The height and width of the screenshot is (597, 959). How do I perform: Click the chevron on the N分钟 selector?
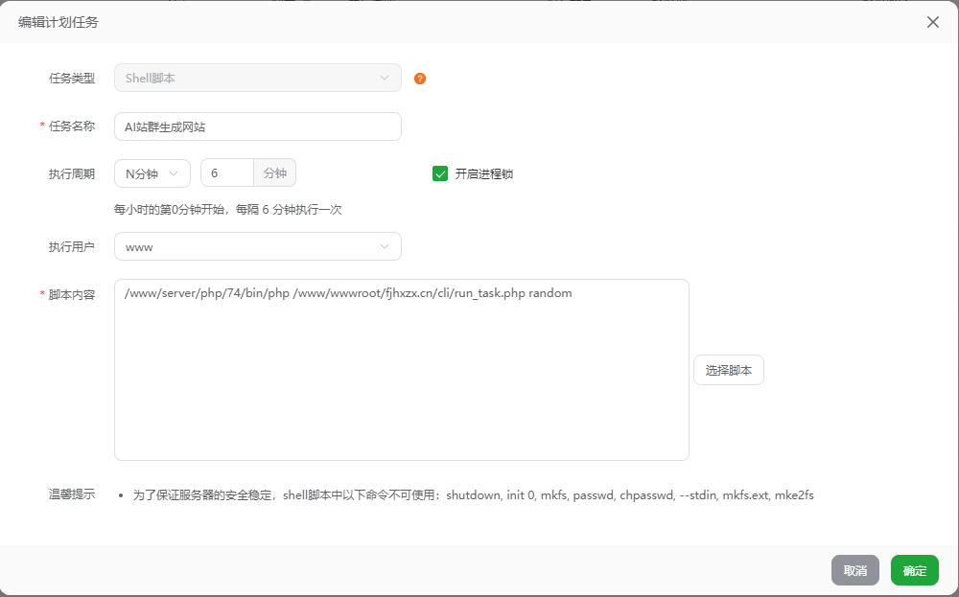tap(173, 173)
